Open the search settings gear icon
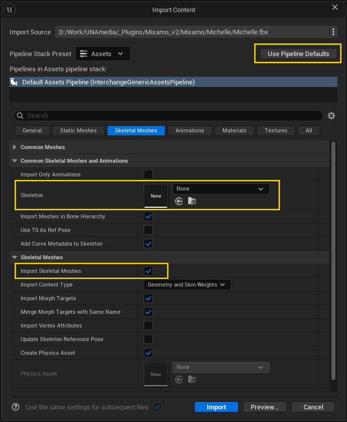 click(331, 116)
